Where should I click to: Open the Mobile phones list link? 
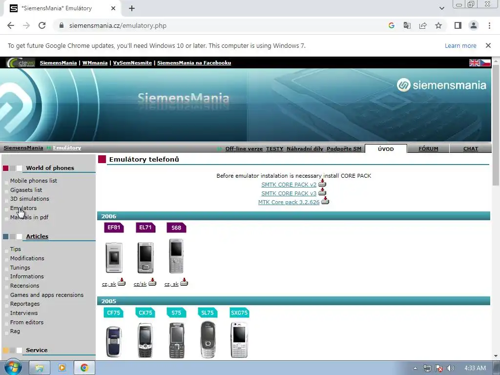point(34,181)
